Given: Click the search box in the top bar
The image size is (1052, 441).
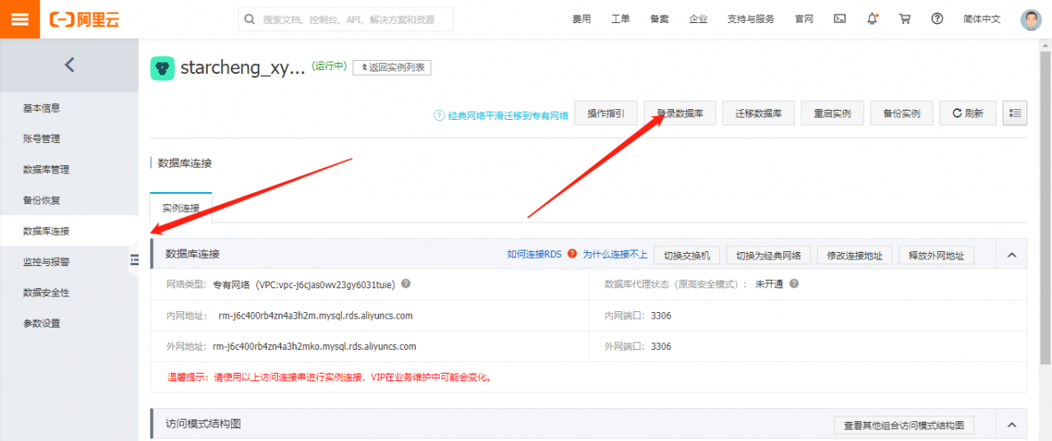Looking at the screenshot, I should click(345, 20).
